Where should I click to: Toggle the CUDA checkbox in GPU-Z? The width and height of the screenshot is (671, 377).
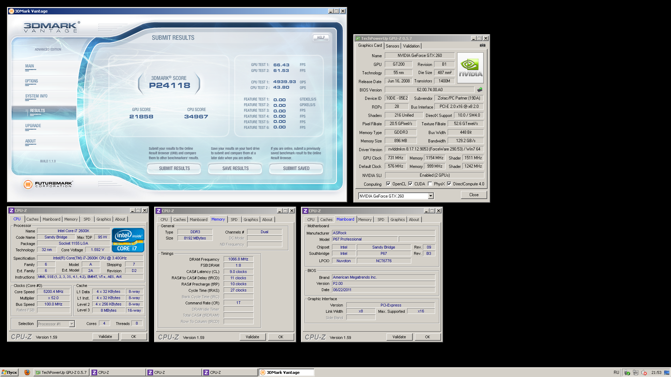coord(410,184)
